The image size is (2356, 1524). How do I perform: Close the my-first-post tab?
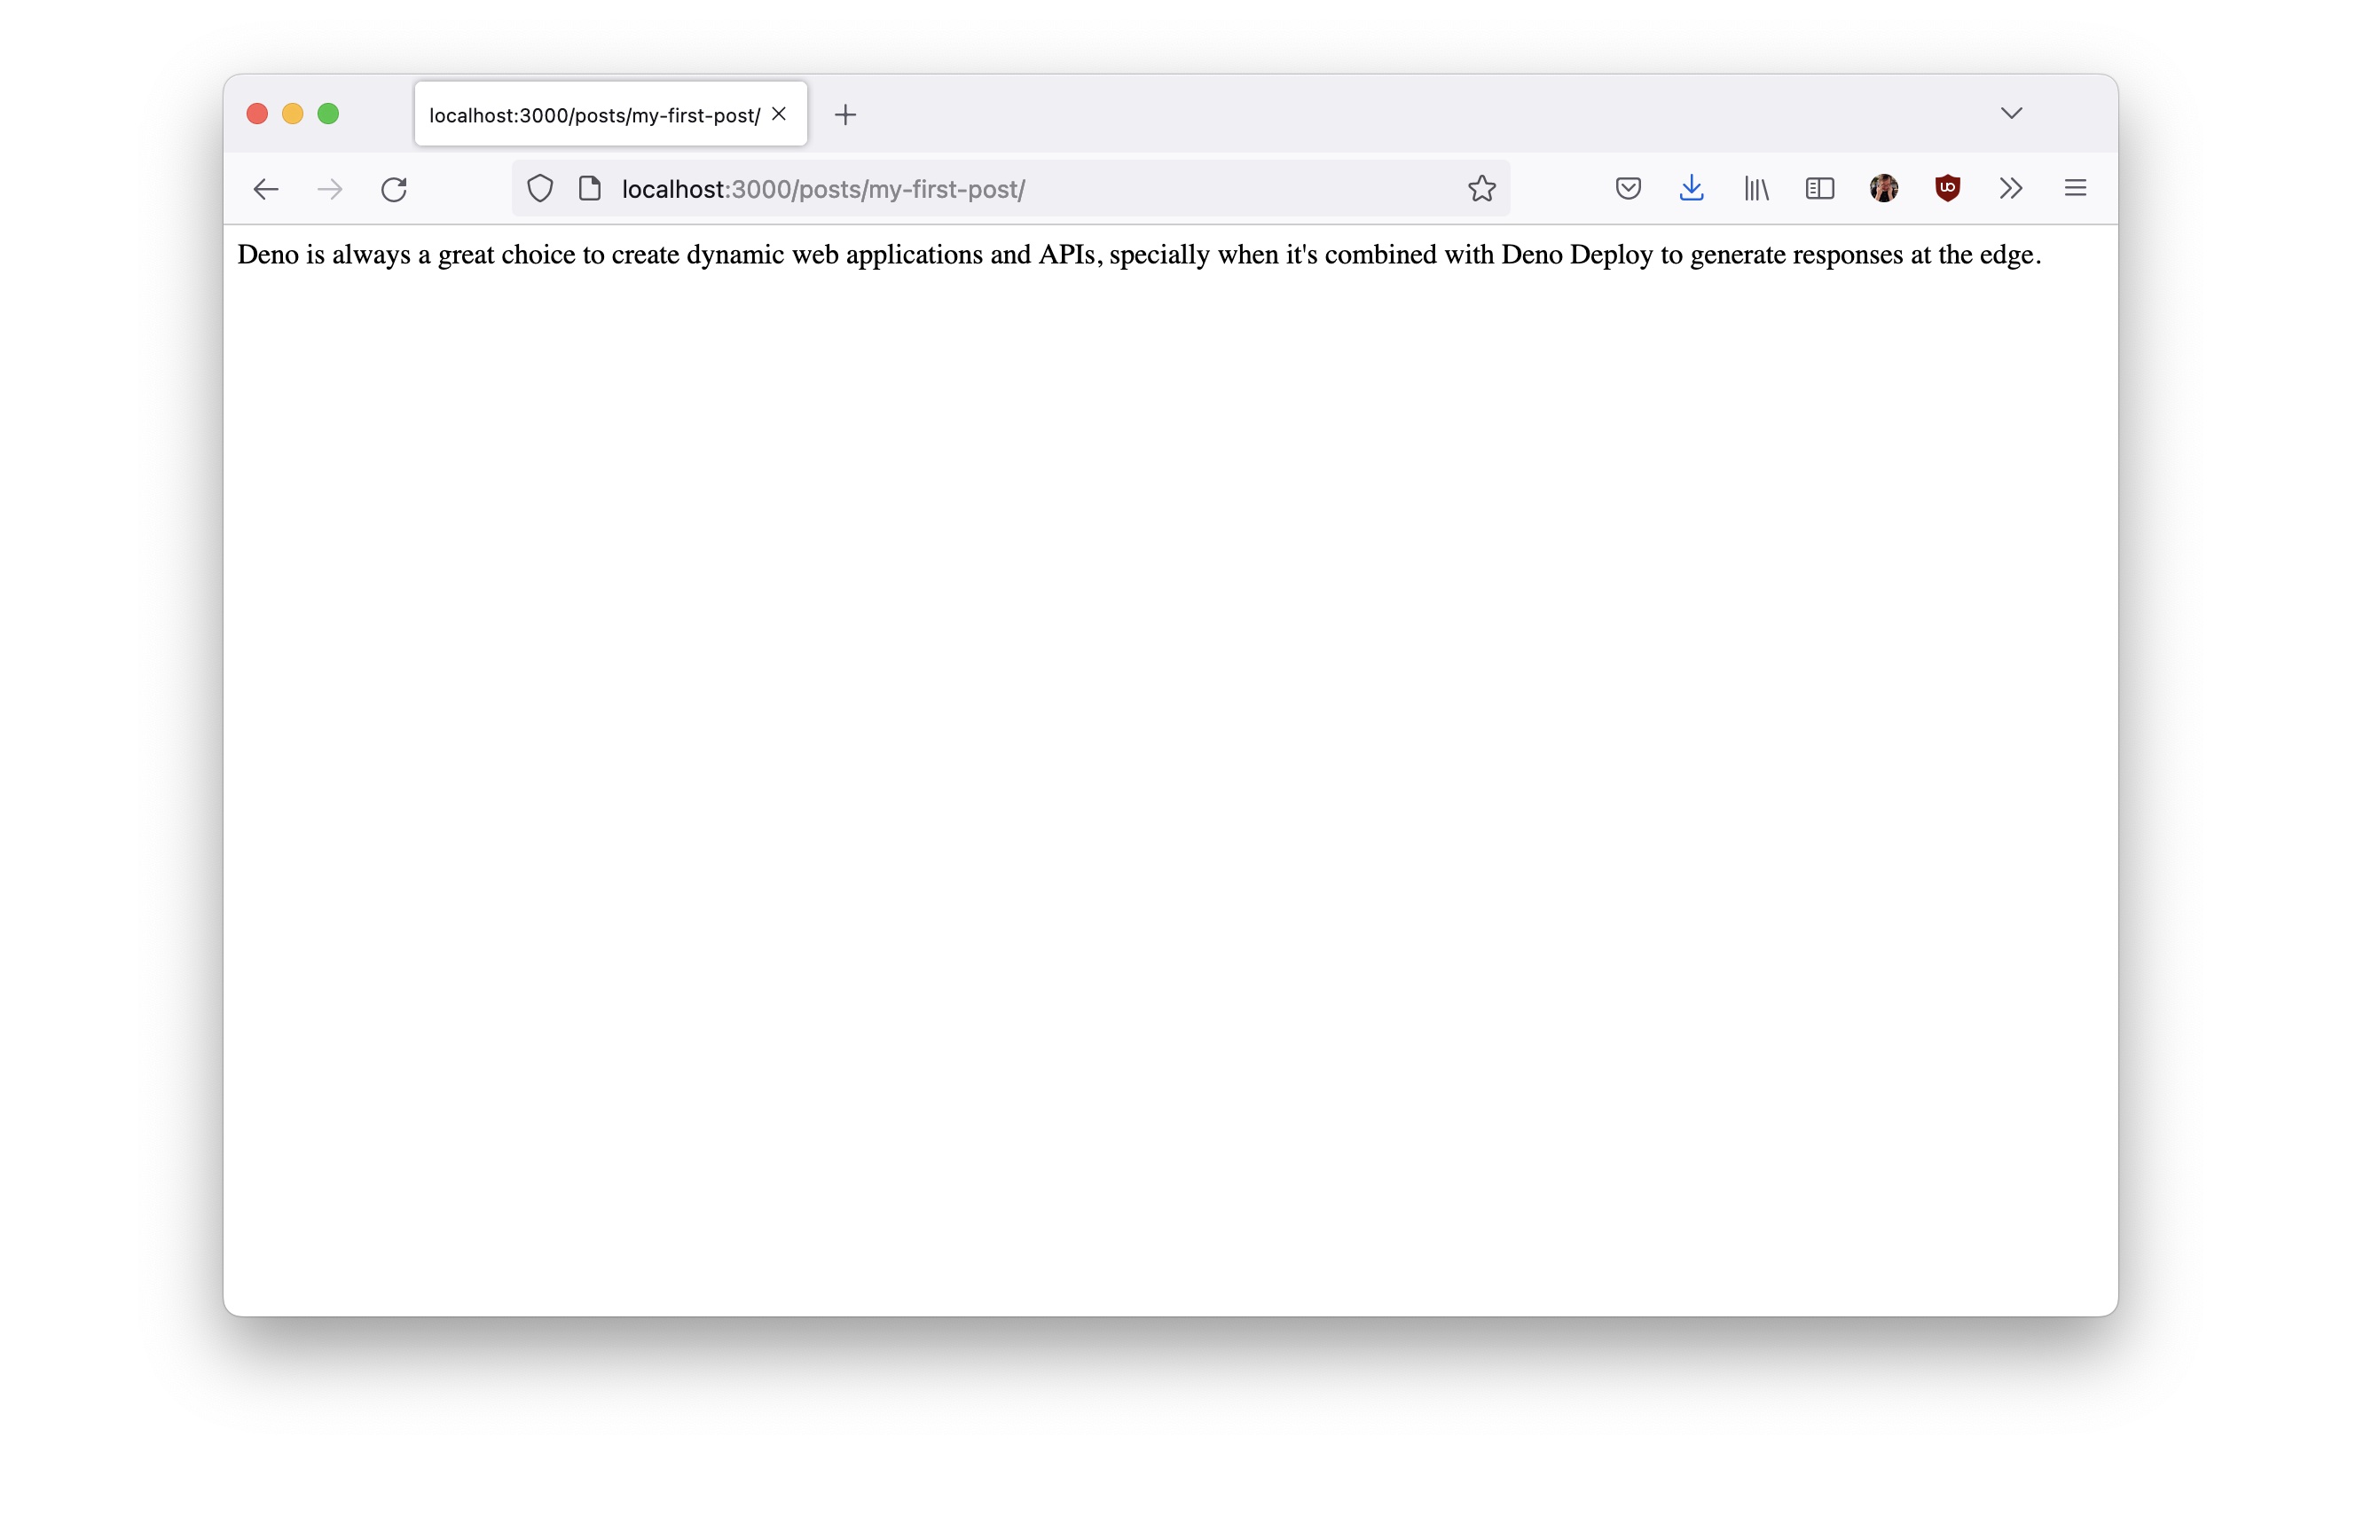tap(779, 114)
